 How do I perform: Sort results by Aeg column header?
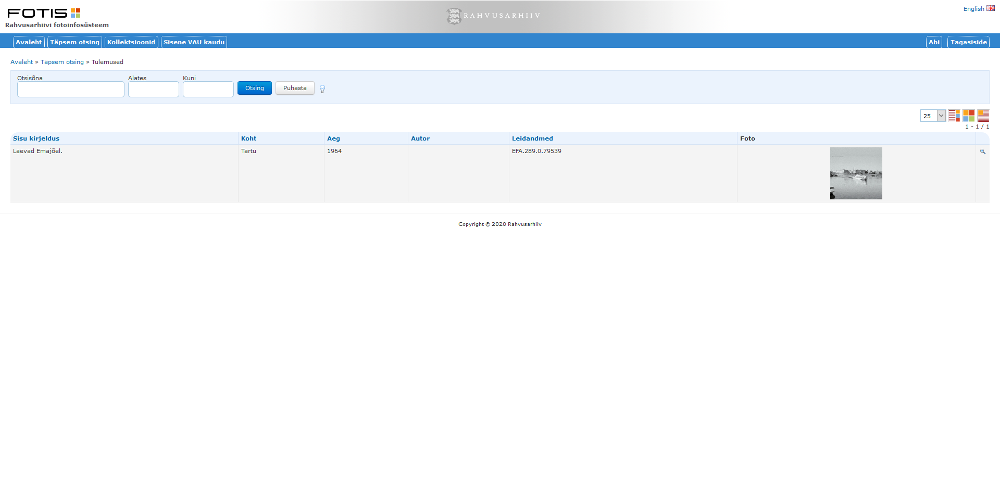(x=333, y=138)
